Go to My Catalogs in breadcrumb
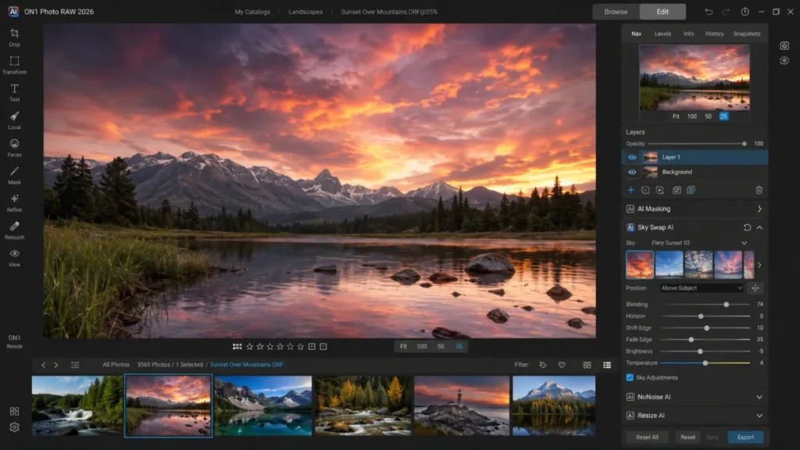 point(252,12)
